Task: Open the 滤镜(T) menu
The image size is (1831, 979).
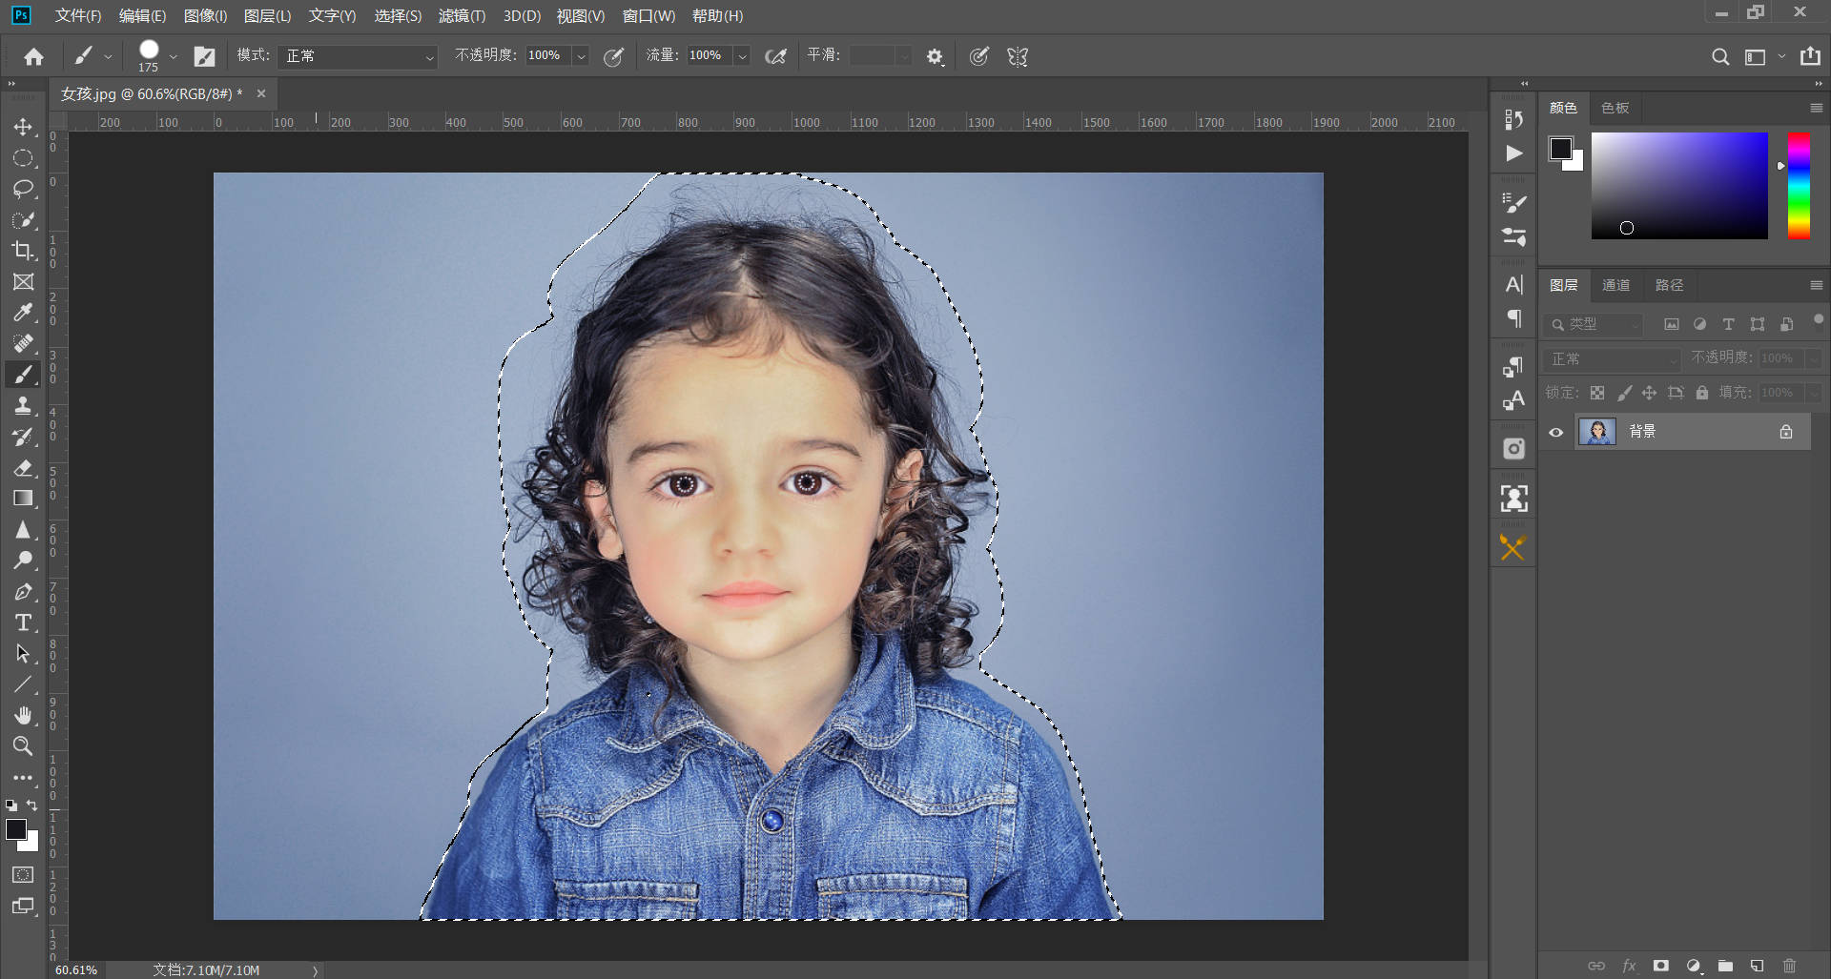Action: 462,16
